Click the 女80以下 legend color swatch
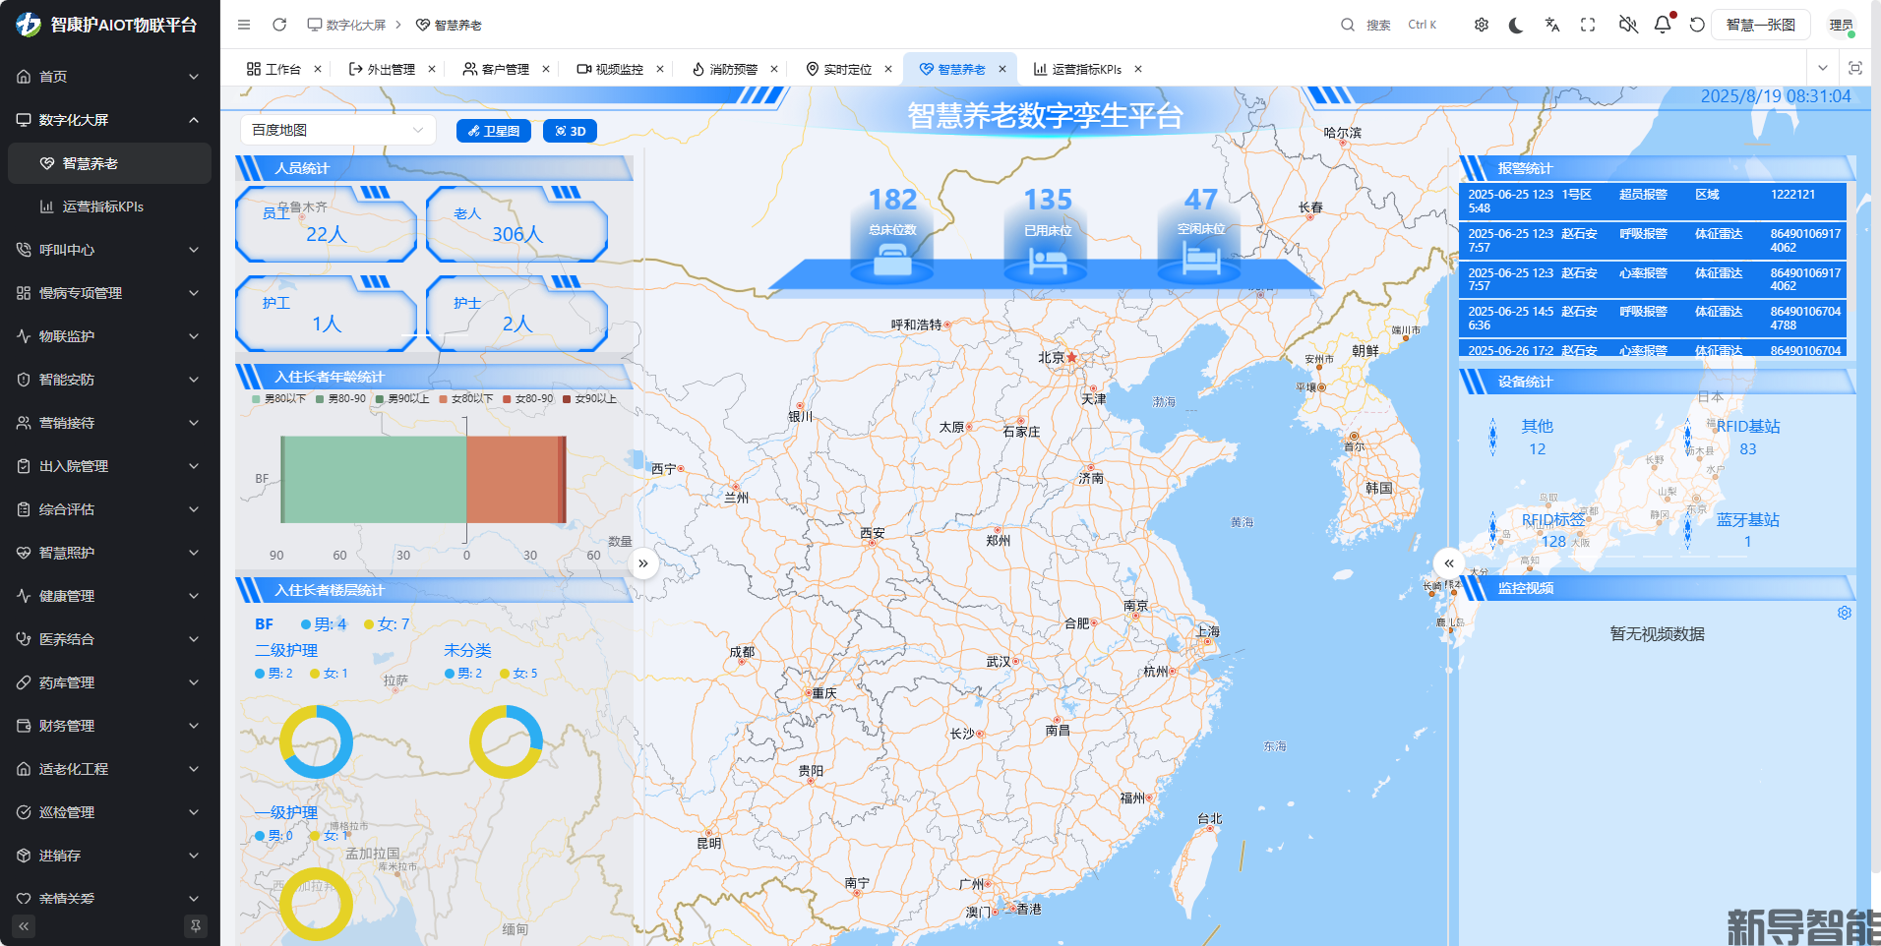1881x946 pixels. [x=444, y=399]
